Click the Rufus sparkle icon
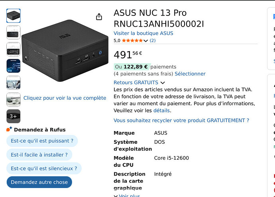 [9, 129]
